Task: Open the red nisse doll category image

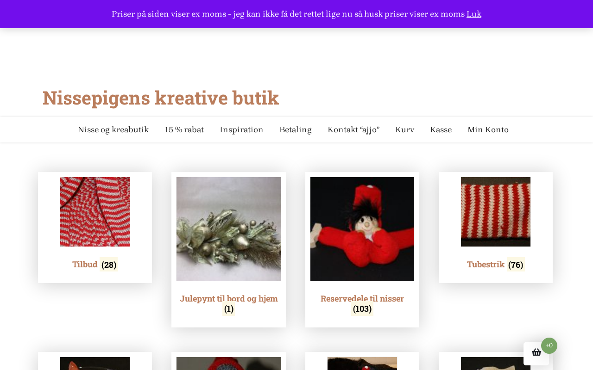Action: (x=362, y=229)
